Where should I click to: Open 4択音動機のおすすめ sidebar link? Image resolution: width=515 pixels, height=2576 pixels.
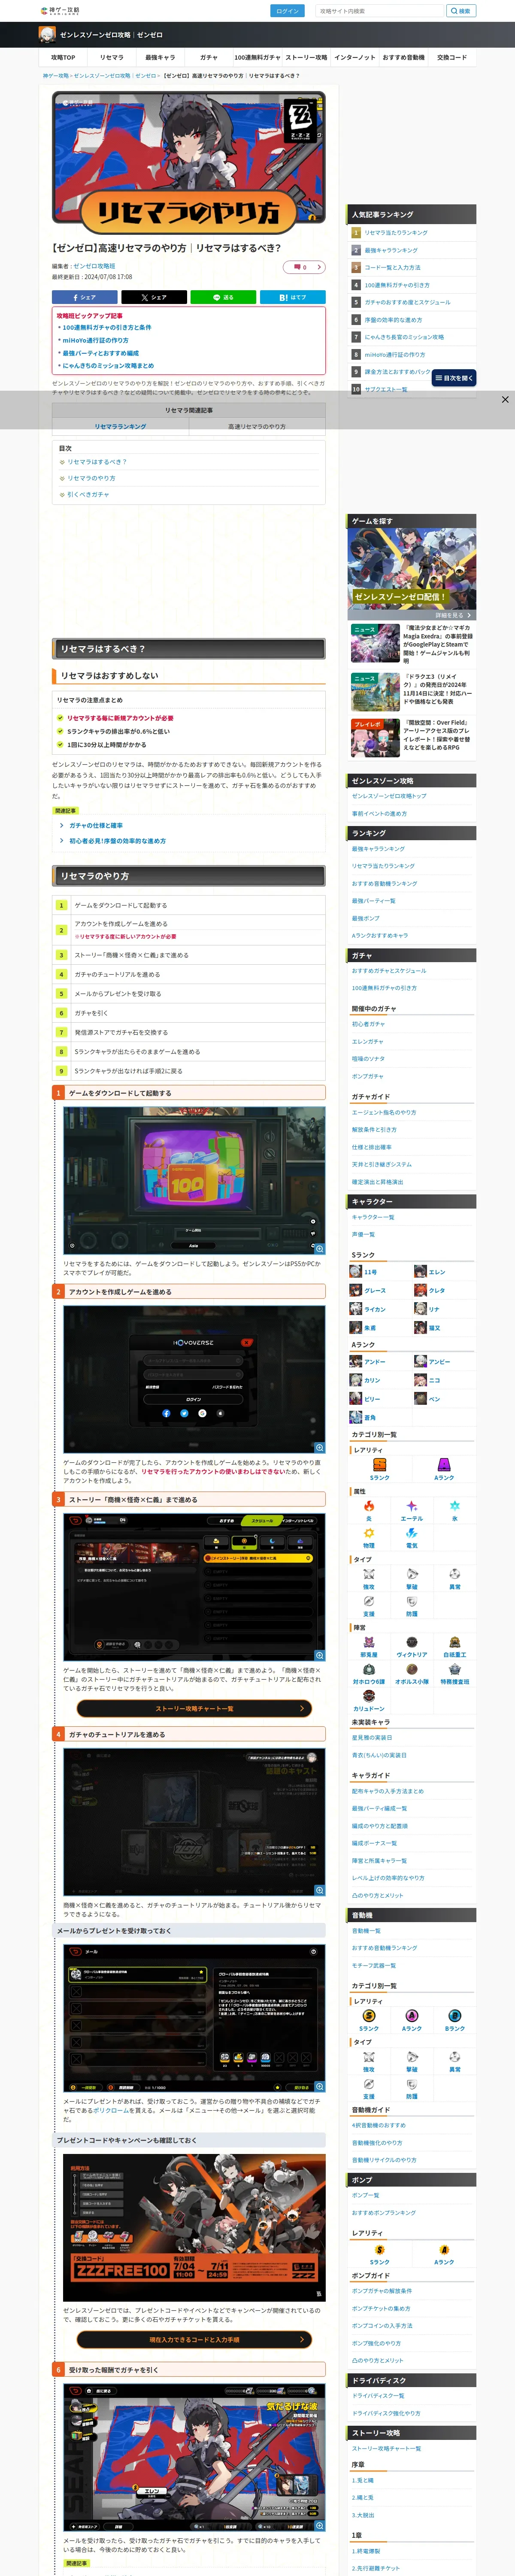[x=379, y=2125]
